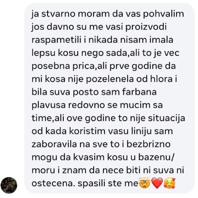The height and width of the screenshot is (198, 198).
Task: Click the word "farbana" in the message
Action: [x=139, y=92]
